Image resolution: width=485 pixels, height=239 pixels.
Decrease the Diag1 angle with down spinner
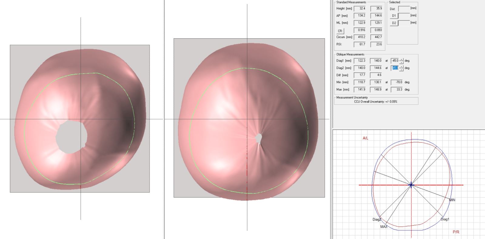401,62
